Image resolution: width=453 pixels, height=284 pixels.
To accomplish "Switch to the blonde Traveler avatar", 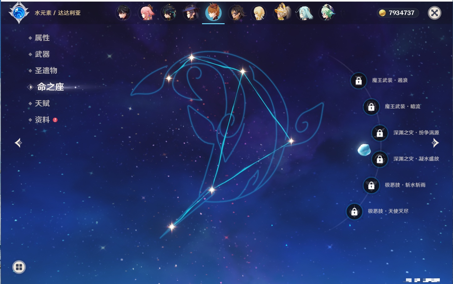I will click(259, 13).
